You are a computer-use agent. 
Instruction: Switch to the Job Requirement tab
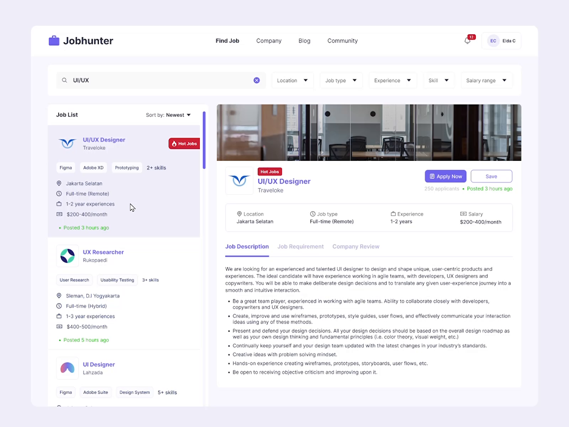click(301, 246)
